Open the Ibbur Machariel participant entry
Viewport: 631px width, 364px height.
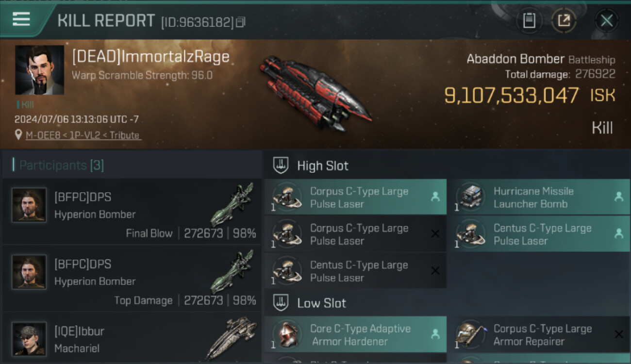coord(132,338)
